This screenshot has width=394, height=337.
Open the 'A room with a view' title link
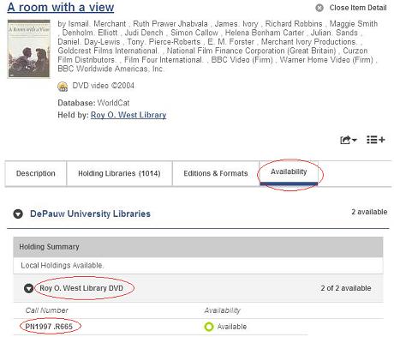pos(61,7)
